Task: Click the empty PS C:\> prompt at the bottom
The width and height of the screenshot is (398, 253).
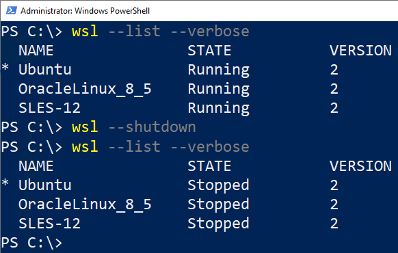Action: pyautogui.click(x=31, y=243)
